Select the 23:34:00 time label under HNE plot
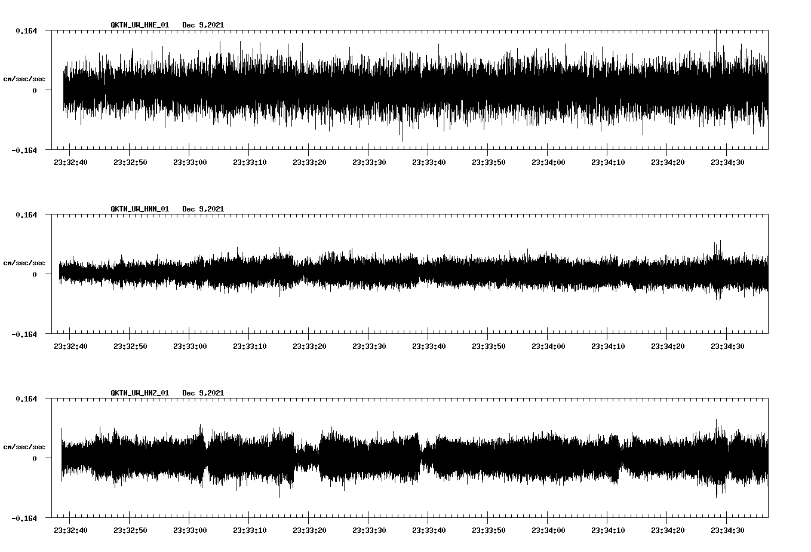 548,162
